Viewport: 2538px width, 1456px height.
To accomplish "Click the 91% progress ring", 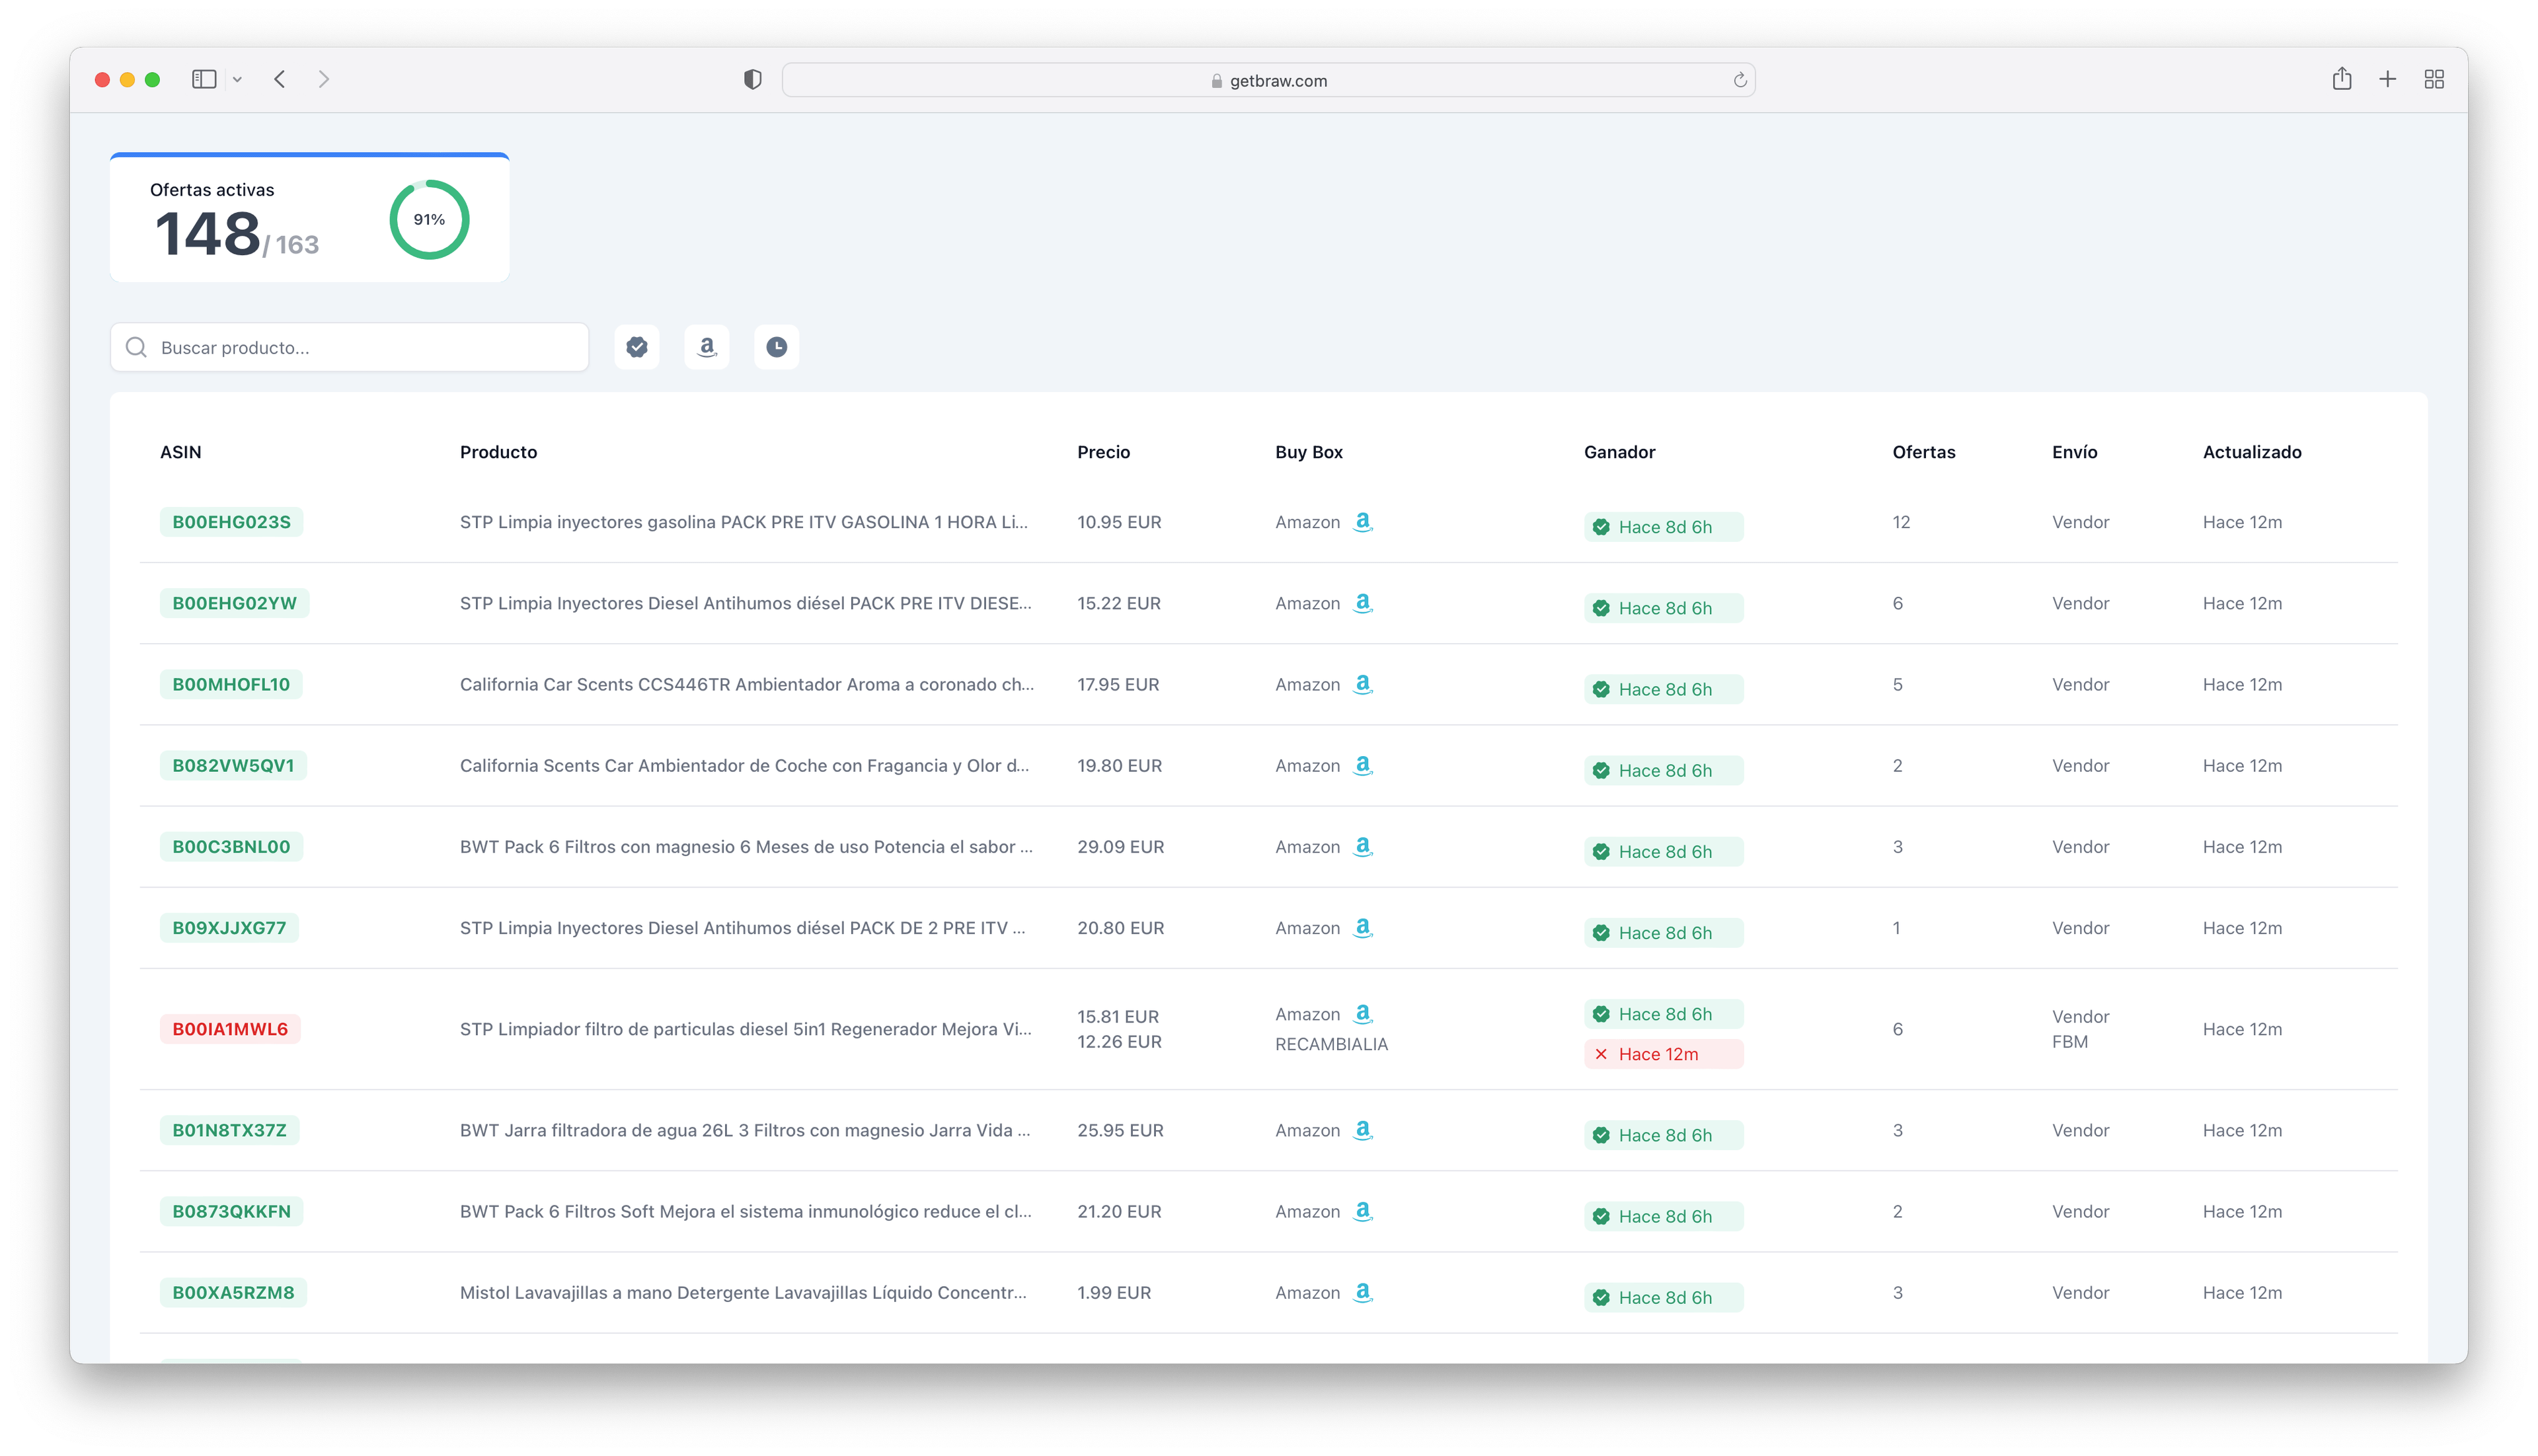I will pos(429,219).
